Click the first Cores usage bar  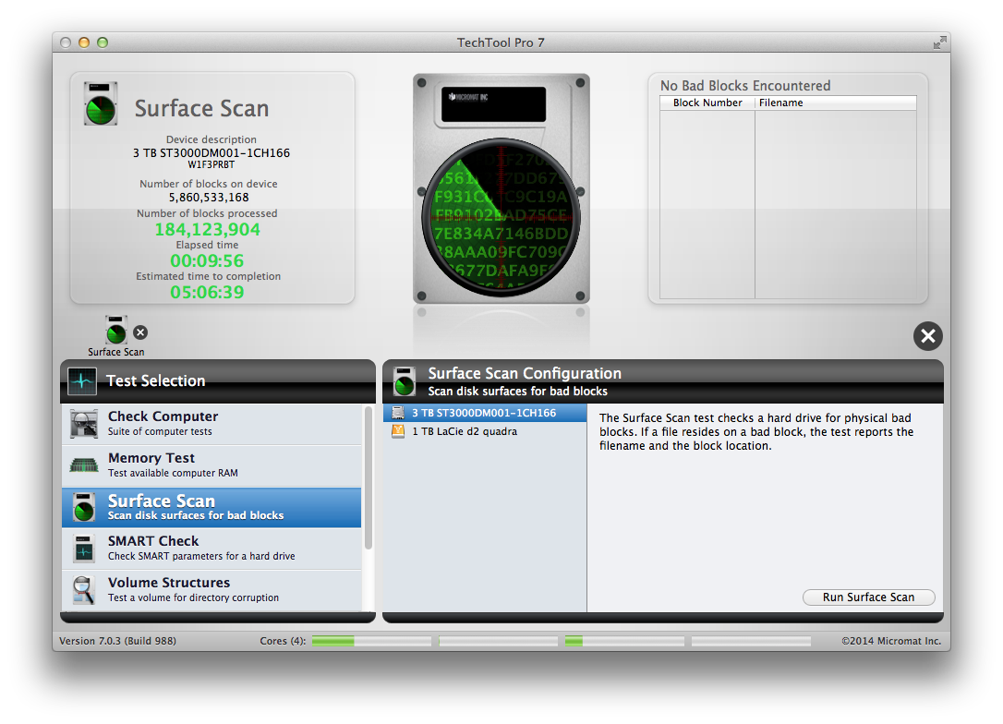371,641
